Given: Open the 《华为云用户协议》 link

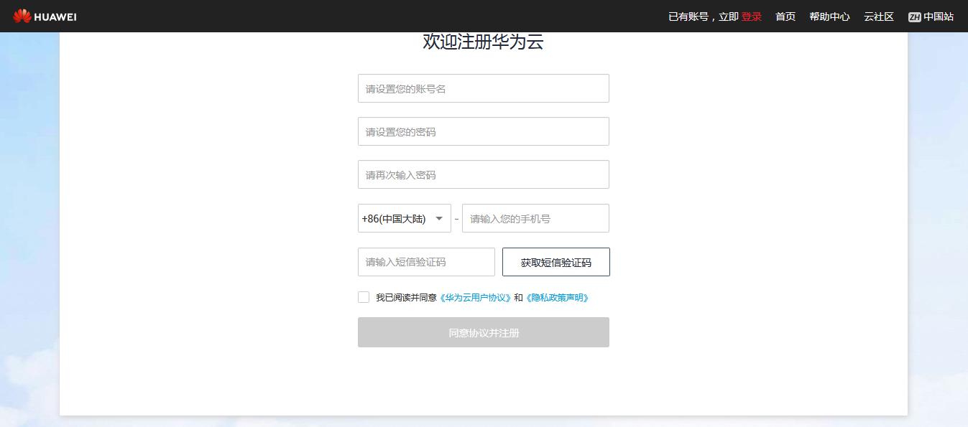Looking at the screenshot, I should tap(475, 298).
